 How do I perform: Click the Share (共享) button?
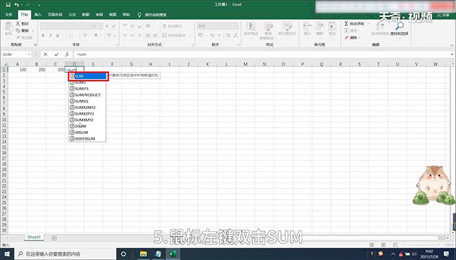tap(443, 15)
